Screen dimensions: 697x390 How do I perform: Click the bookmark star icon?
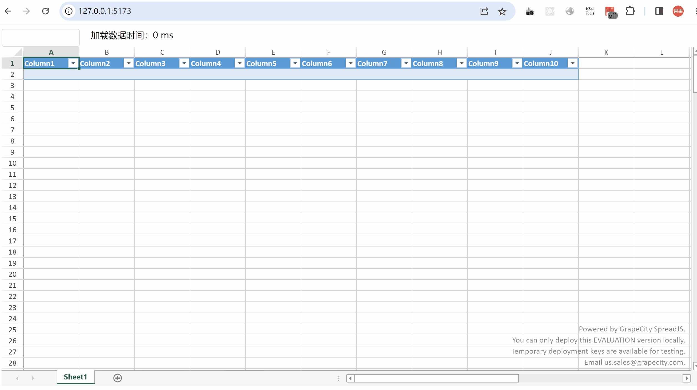pos(502,11)
